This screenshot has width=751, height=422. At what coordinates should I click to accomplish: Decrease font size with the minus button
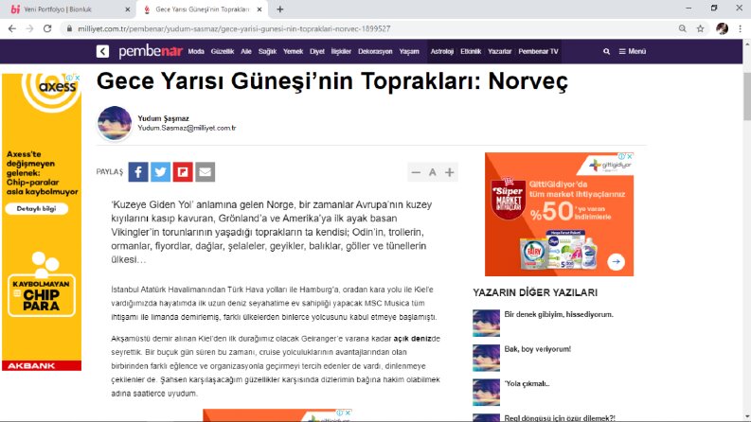point(416,172)
